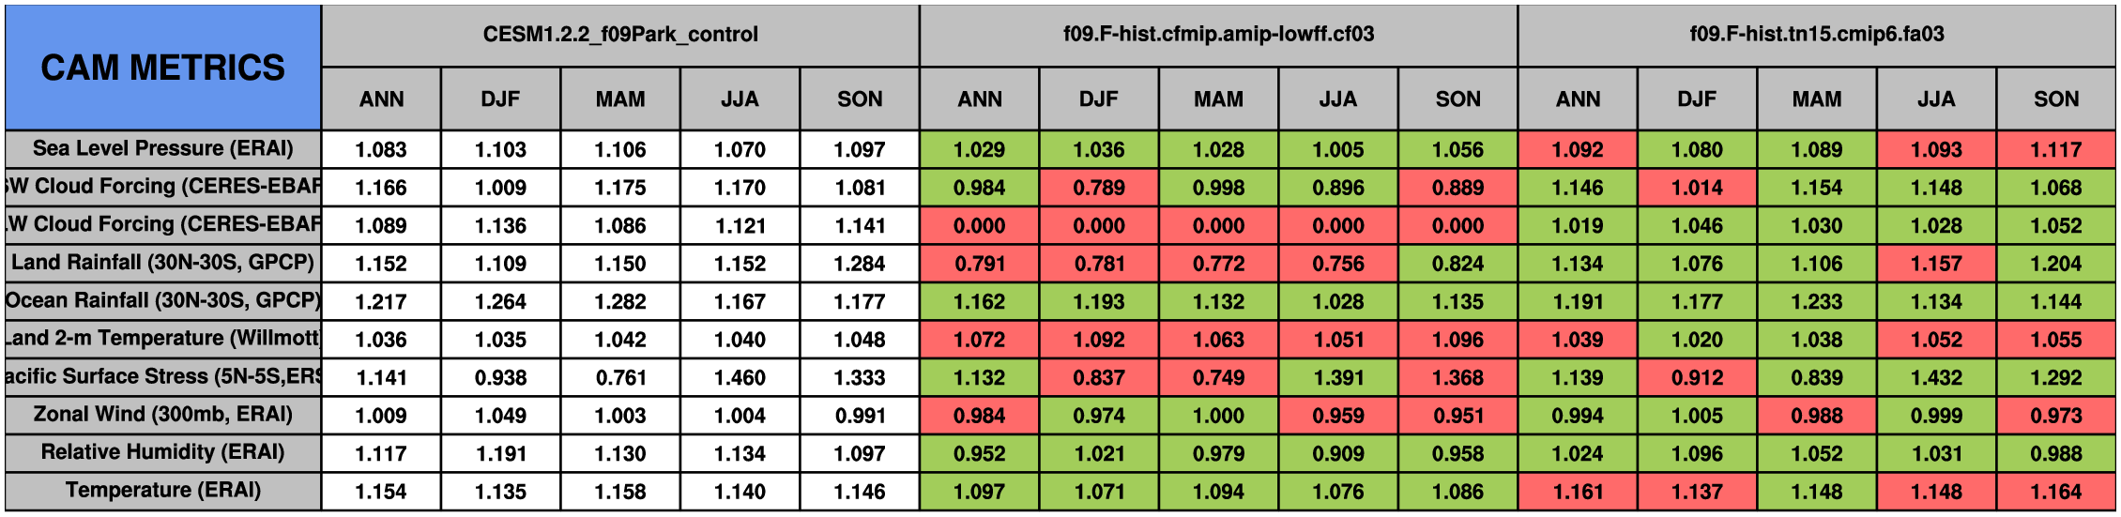The image size is (2121, 517).
Task: Click the white cell showing 1.460
Action: pyautogui.click(x=740, y=377)
